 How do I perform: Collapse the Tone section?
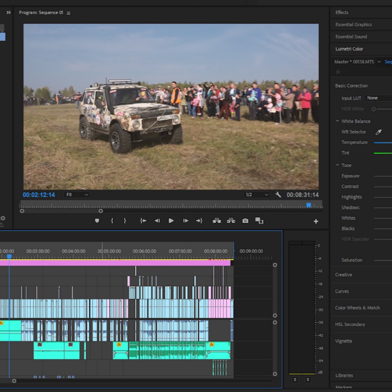click(338, 165)
